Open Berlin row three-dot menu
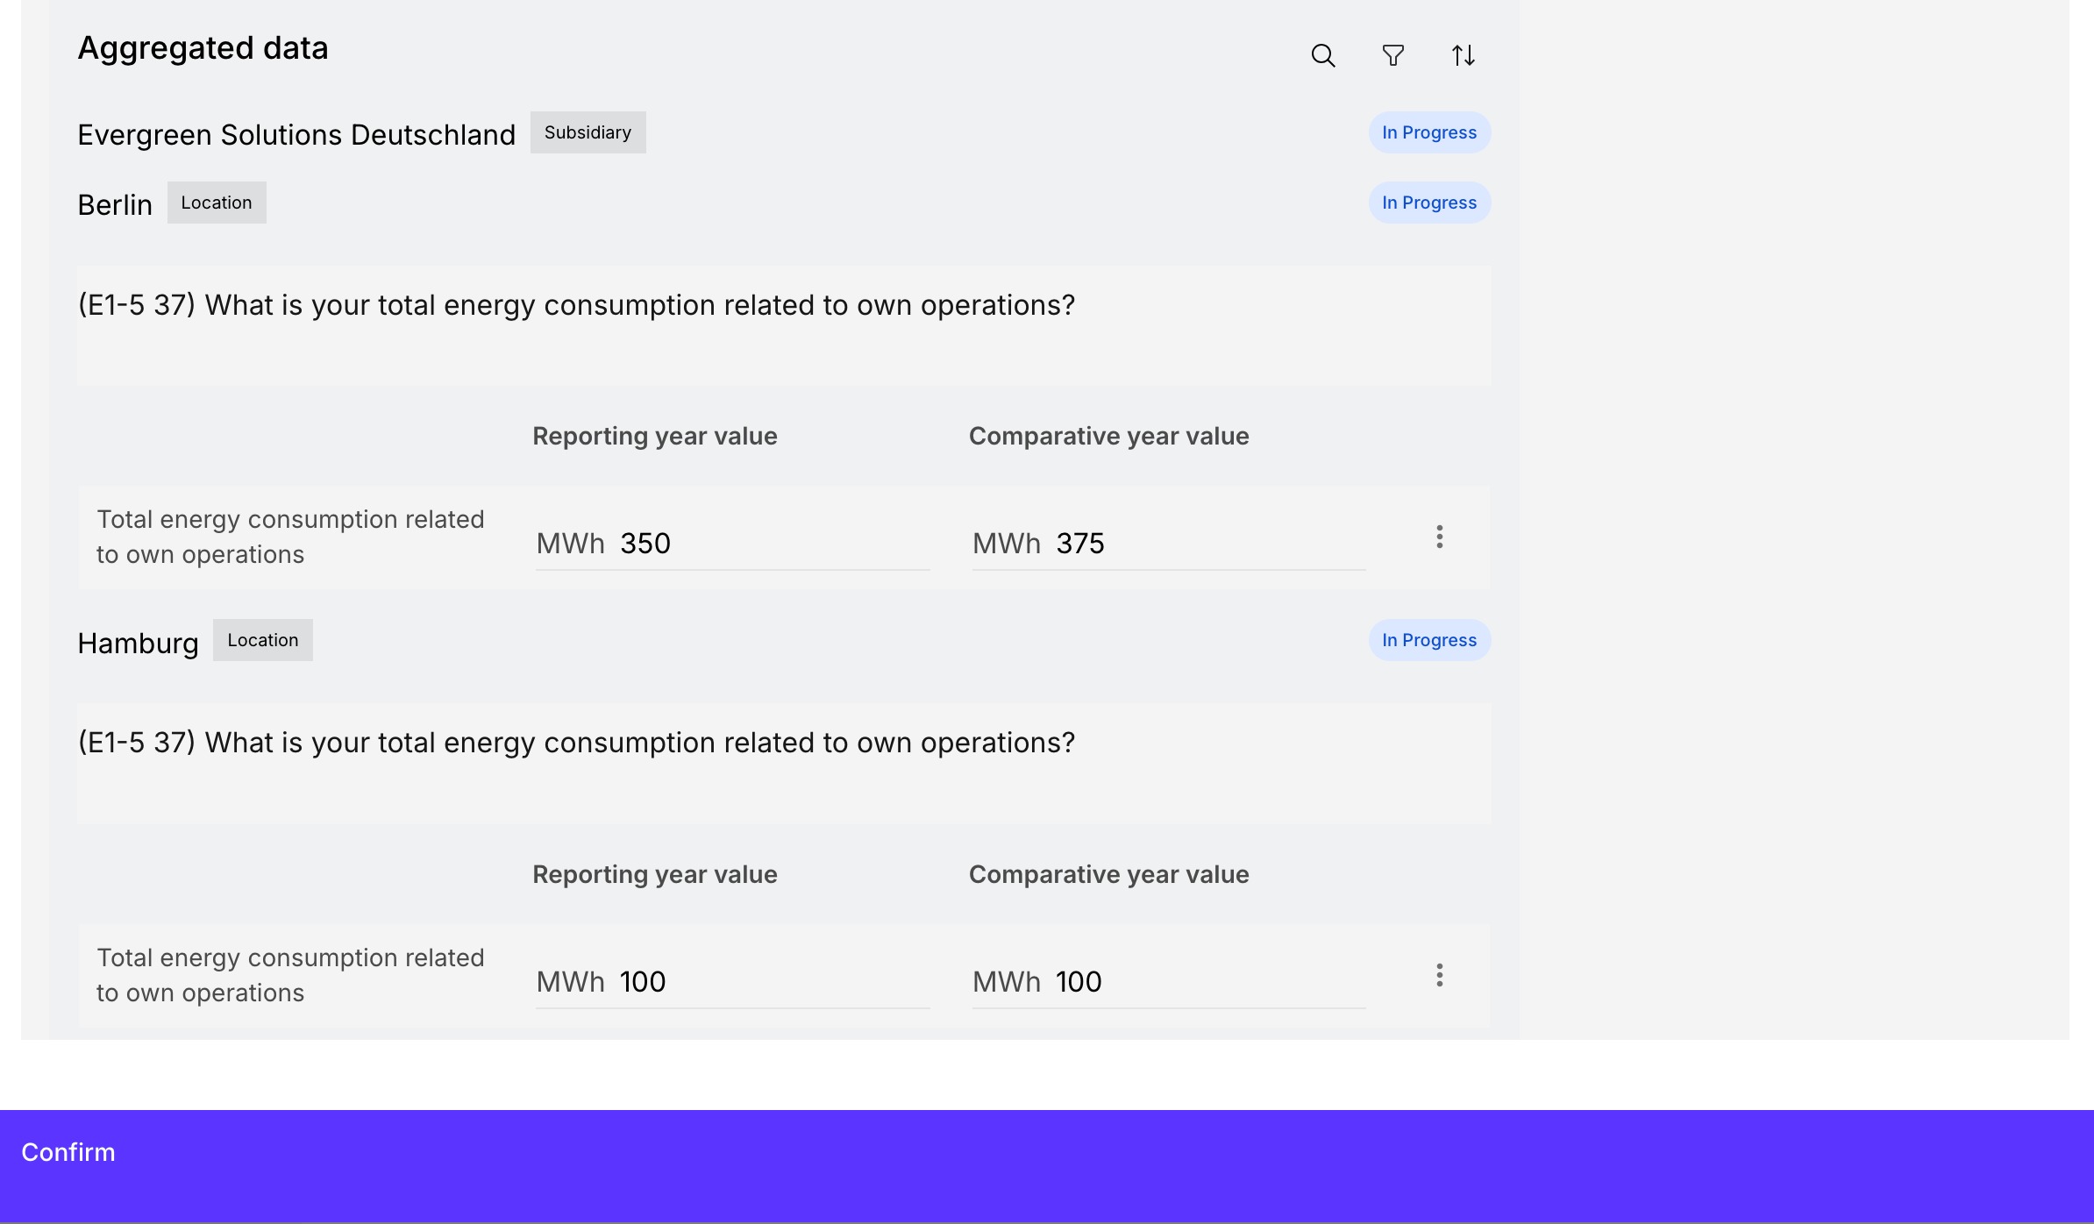 pos(1439,537)
